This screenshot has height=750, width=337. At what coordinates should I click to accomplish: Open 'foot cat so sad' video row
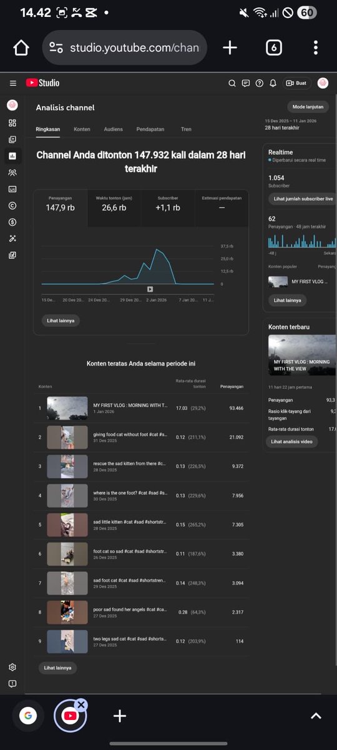pos(143,554)
